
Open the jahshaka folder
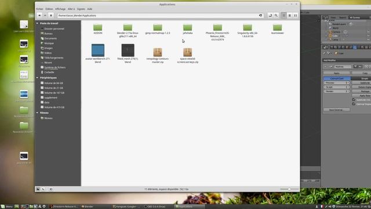188,29
